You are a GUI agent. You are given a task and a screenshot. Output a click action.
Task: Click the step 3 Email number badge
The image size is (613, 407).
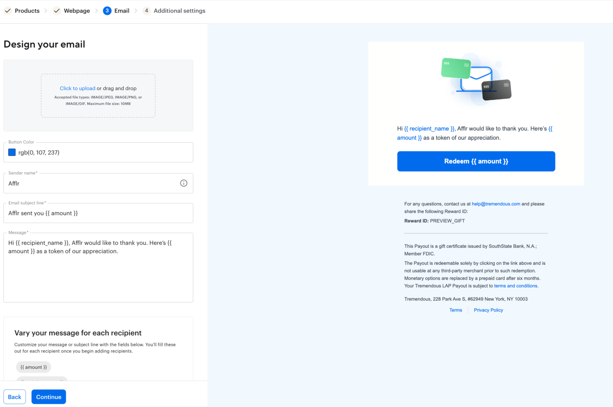click(107, 11)
